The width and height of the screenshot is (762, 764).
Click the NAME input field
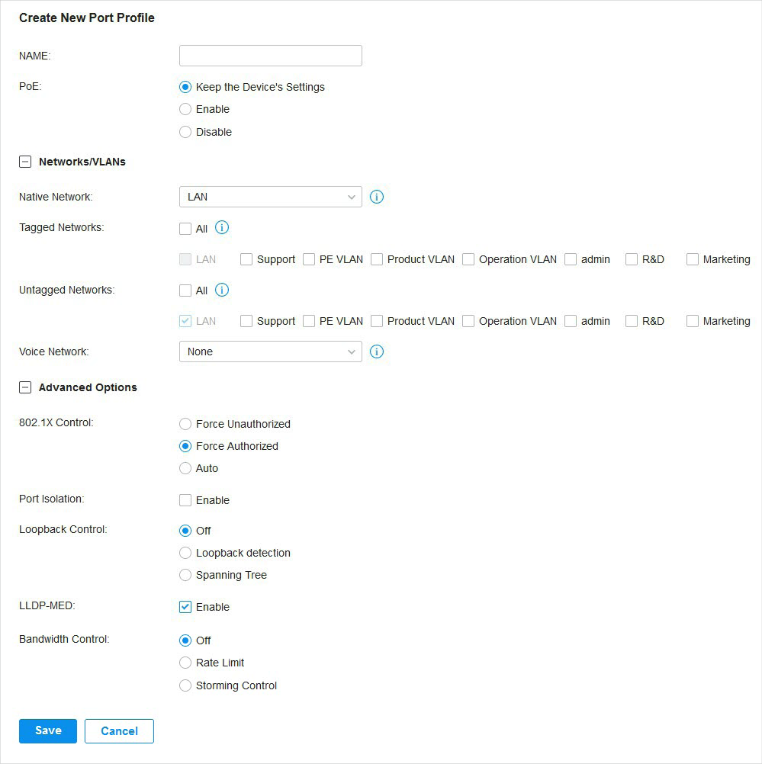click(271, 56)
